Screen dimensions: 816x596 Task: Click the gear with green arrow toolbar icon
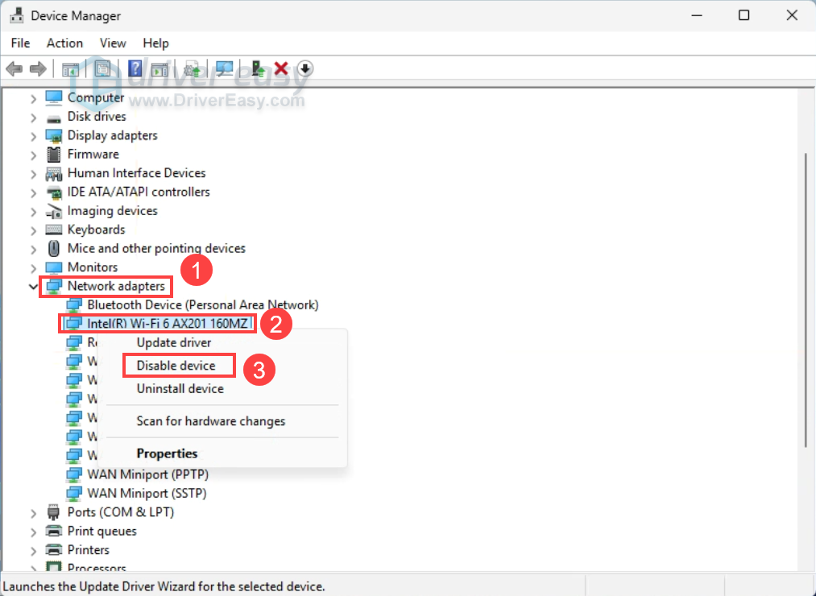pos(192,68)
